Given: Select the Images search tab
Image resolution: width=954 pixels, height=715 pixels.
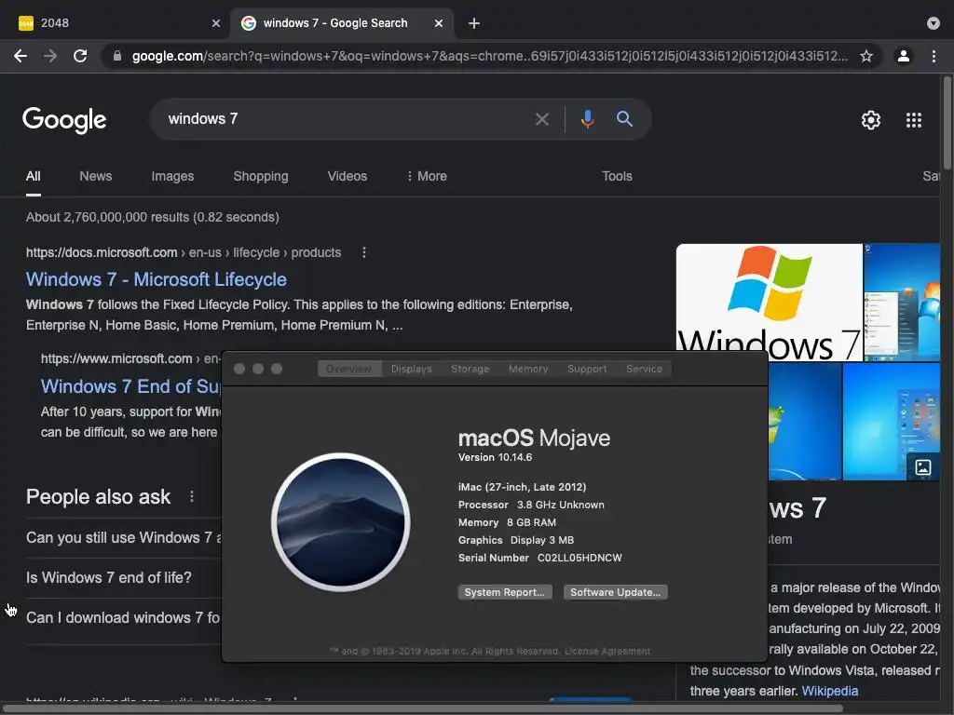Looking at the screenshot, I should (x=172, y=176).
